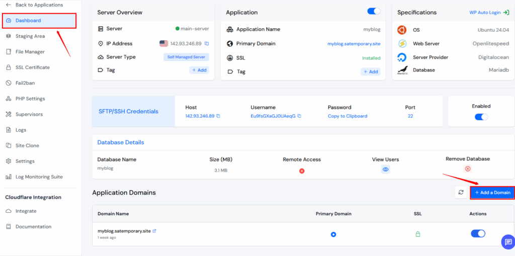This screenshot has height=256, width=515.
Task: Click the Staging Area layers icon
Action: click(9, 36)
